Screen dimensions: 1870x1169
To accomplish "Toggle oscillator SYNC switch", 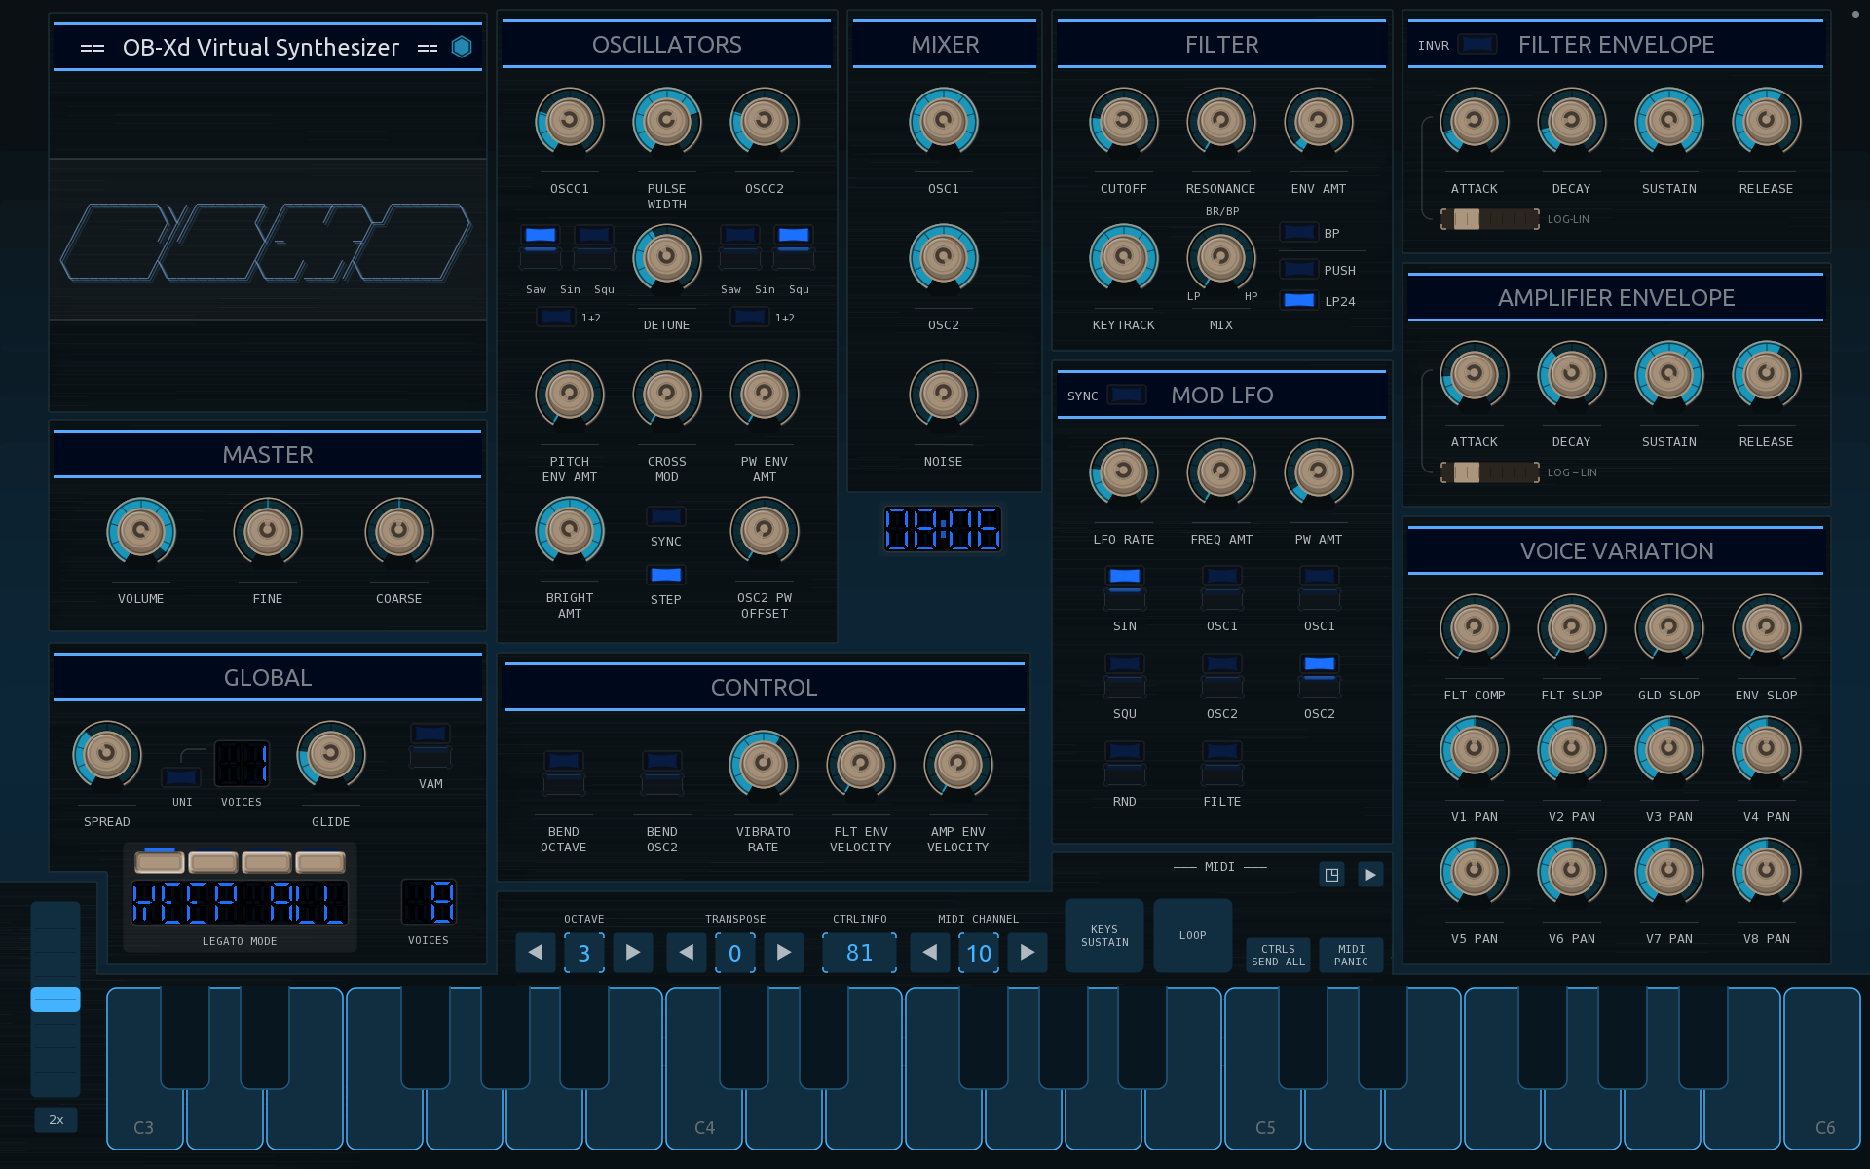I will pyautogui.click(x=666, y=516).
